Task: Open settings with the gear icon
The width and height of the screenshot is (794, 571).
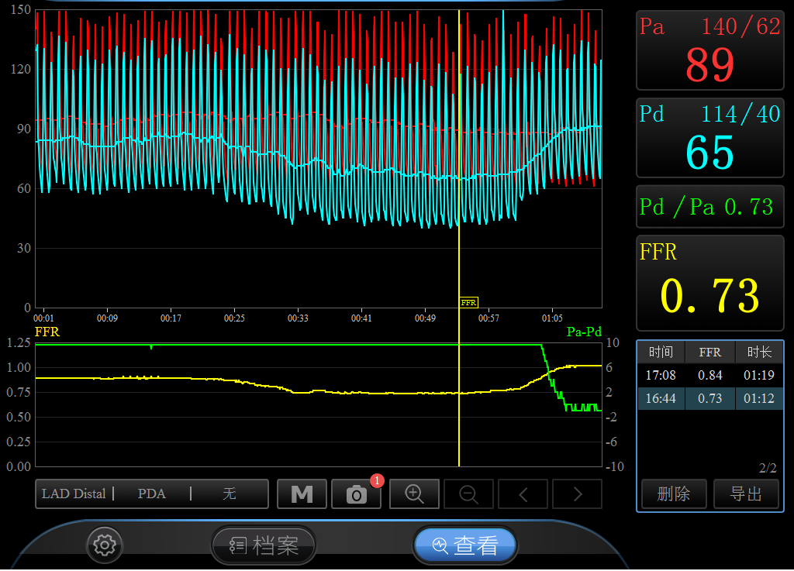Action: 103,545
